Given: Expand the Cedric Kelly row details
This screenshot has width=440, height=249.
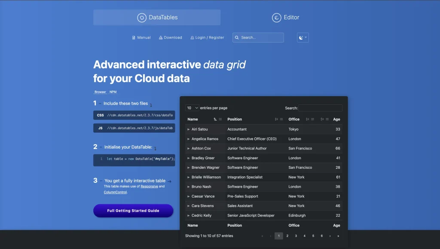Looking at the screenshot, I should tap(189, 216).
